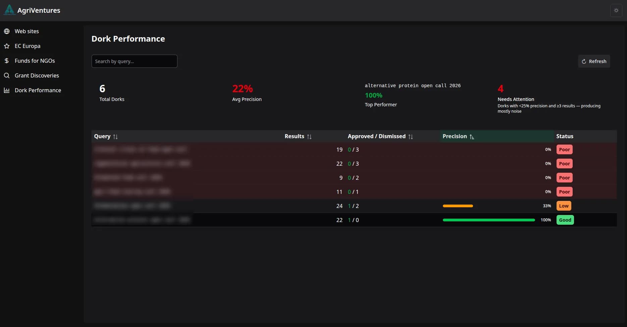The width and height of the screenshot is (627, 327).
Task: Open the Web sites menu item
Action: (27, 31)
